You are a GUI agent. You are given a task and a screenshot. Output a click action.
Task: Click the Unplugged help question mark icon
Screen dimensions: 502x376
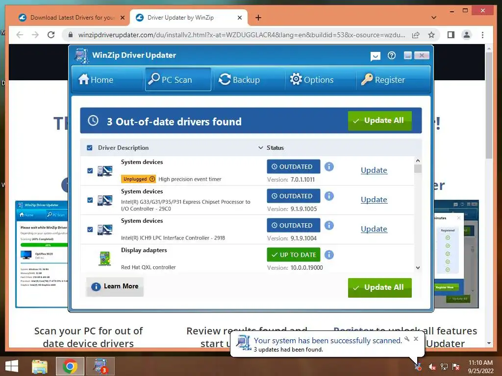pos(152,179)
